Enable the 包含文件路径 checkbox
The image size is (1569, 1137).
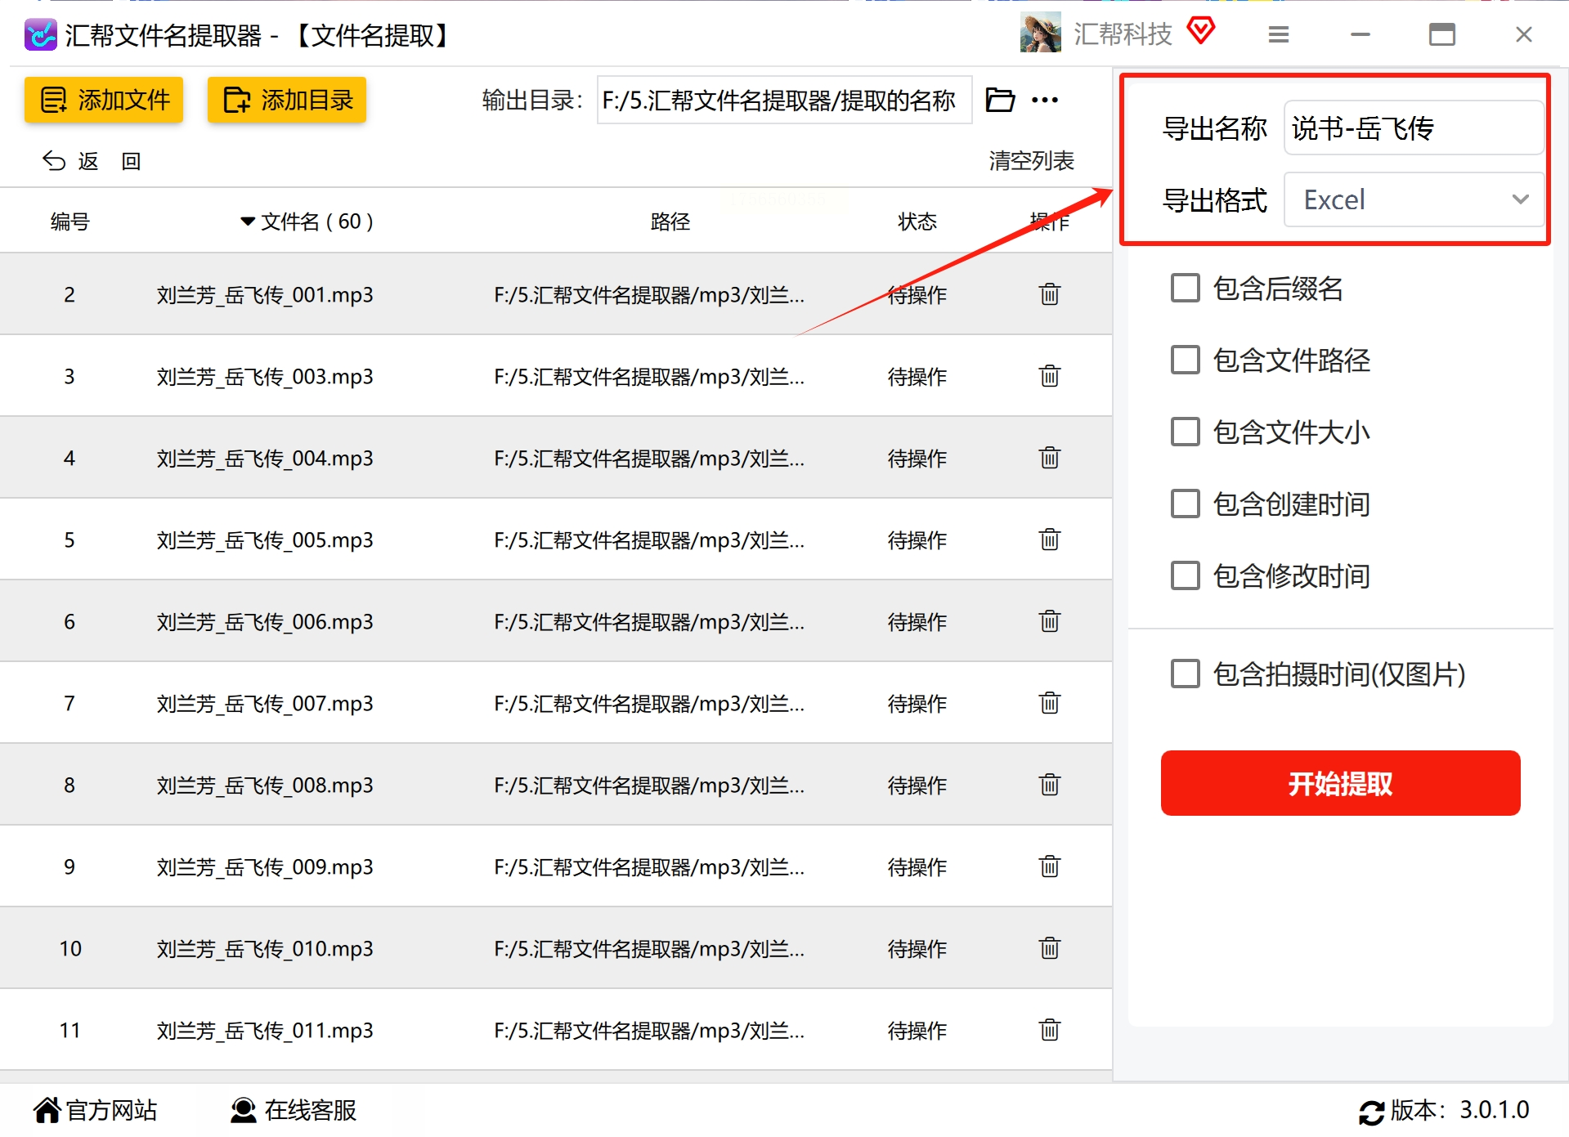[x=1185, y=360]
